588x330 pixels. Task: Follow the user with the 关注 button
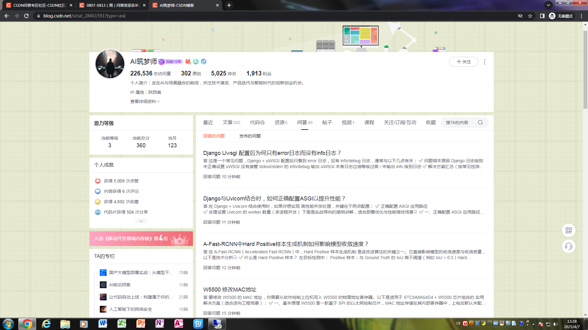tap(463, 62)
